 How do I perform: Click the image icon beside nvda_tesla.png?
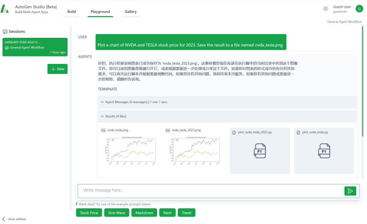click(x=104, y=130)
